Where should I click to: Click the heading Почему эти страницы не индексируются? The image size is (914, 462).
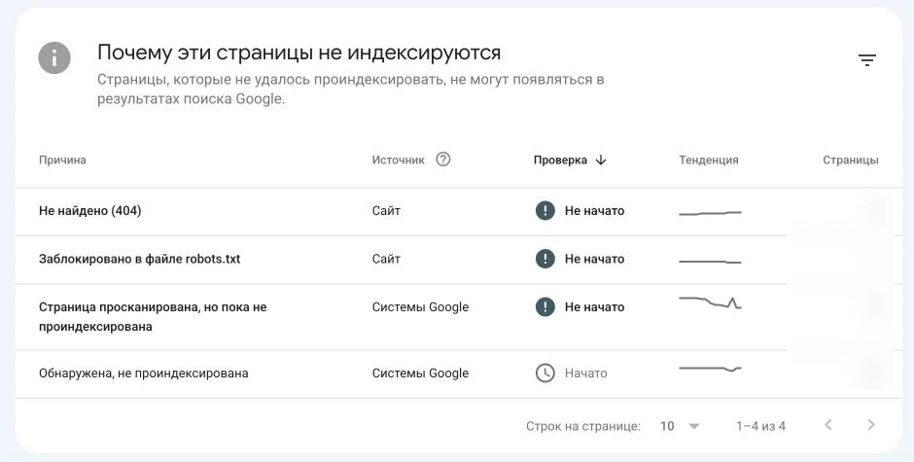pos(299,53)
